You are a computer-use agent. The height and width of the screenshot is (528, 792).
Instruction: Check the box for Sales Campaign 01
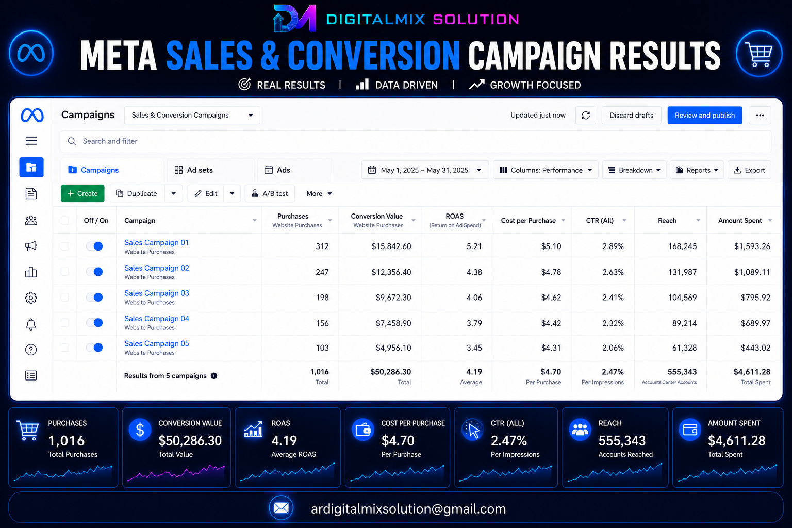click(65, 246)
